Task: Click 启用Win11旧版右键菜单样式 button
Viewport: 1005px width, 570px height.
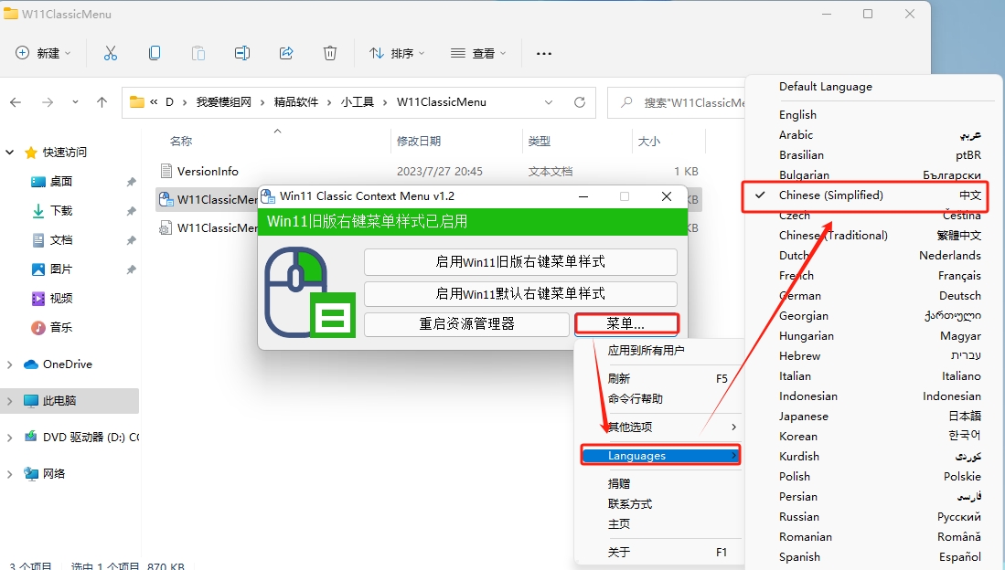Action: [520, 262]
